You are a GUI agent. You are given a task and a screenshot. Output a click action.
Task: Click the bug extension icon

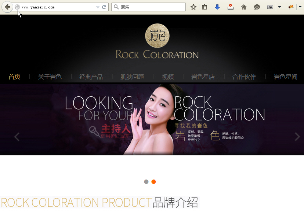291,7
